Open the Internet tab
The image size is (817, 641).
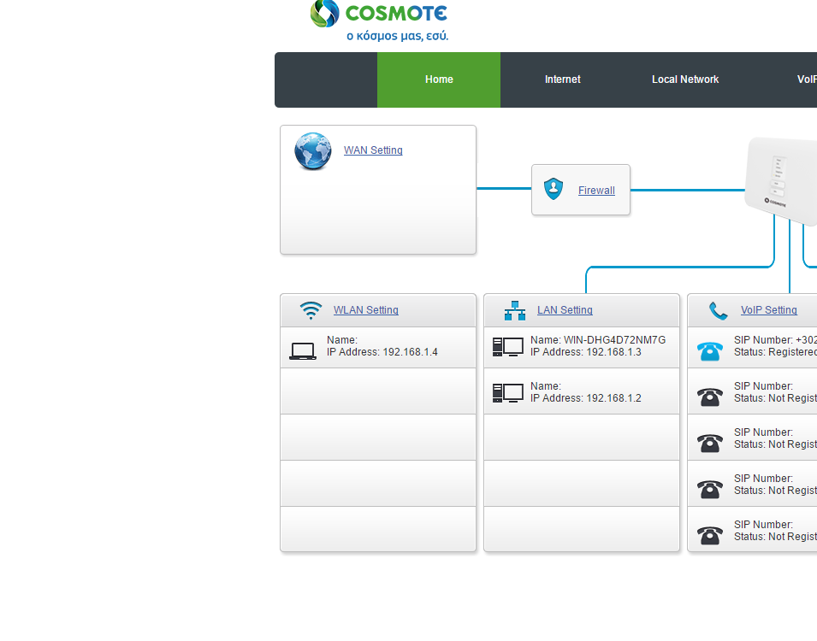pos(562,79)
